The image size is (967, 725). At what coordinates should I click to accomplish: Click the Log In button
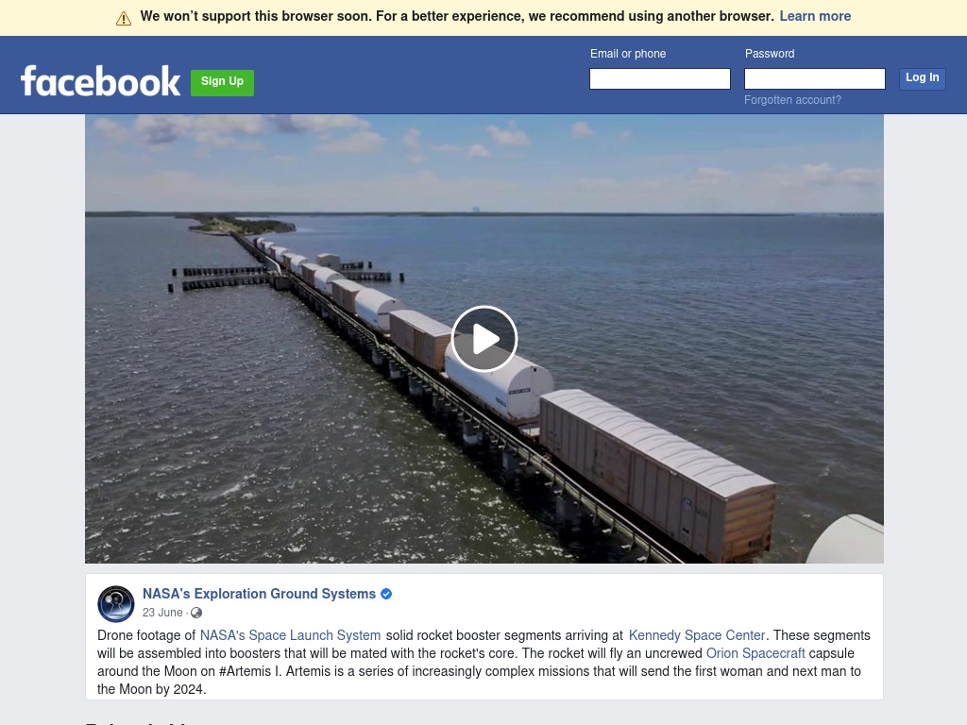(922, 78)
